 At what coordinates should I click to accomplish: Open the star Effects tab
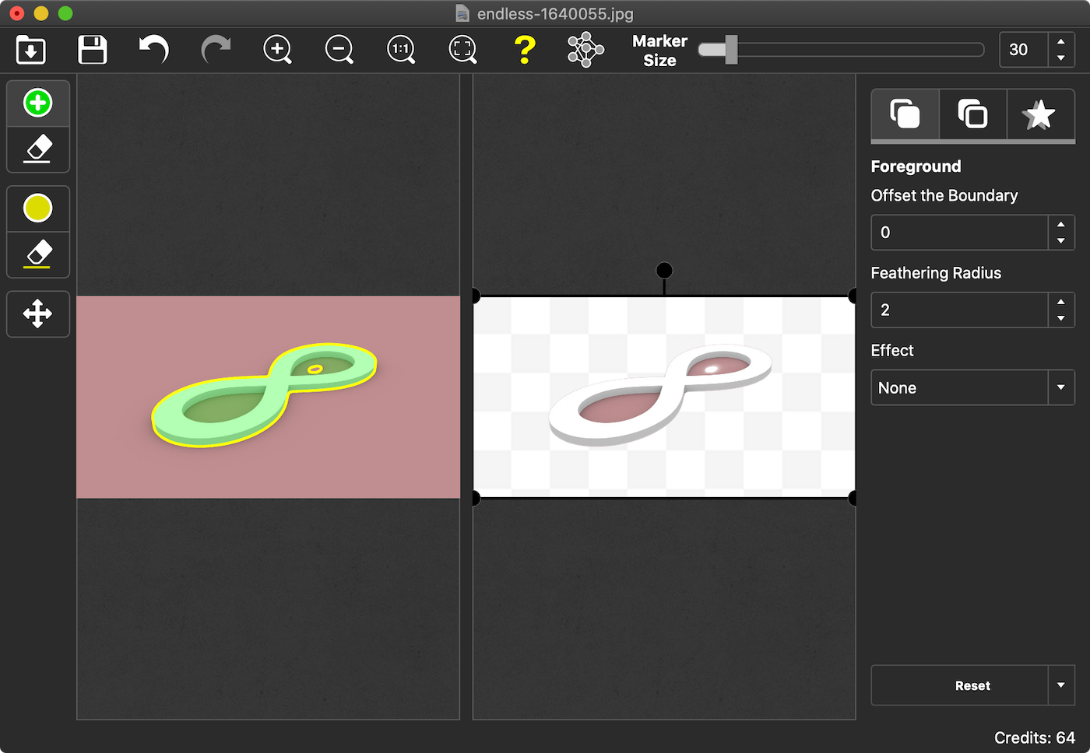(1039, 114)
